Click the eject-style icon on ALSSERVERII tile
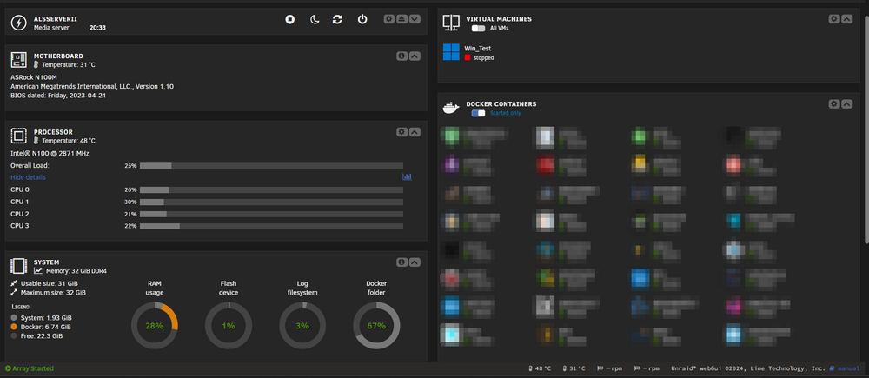Image resolution: width=869 pixels, height=378 pixels. (401, 19)
